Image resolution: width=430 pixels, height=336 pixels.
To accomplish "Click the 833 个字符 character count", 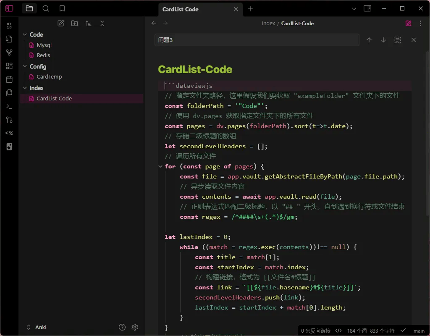I will pos(382,331).
